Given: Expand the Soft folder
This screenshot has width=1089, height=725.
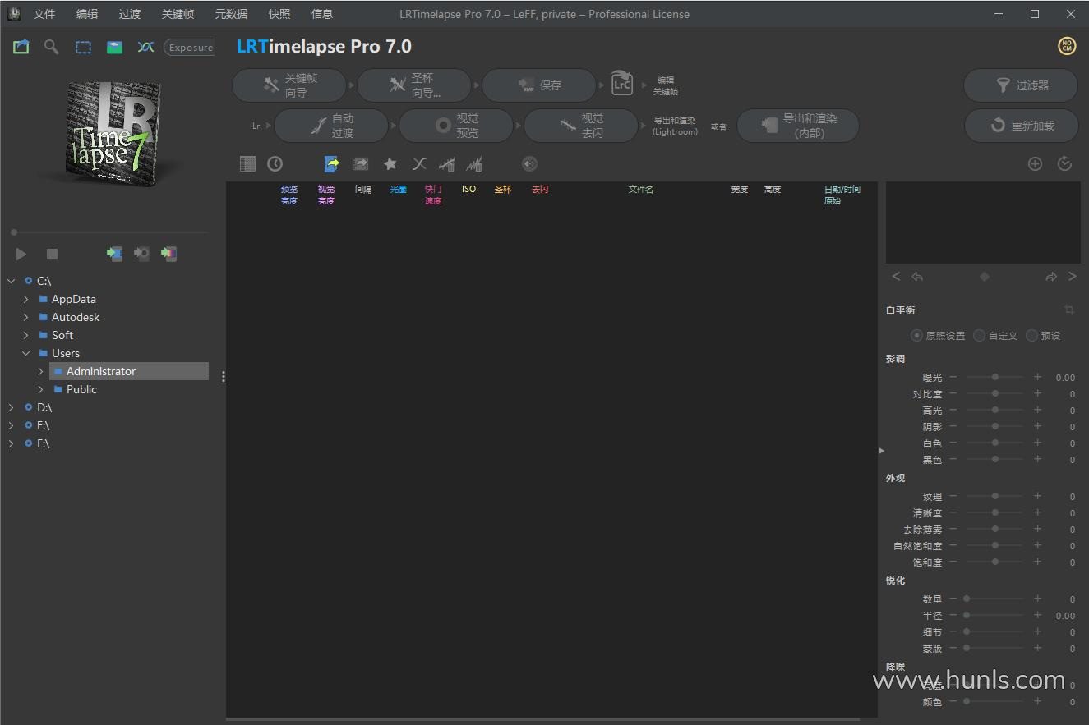Looking at the screenshot, I should pyautogui.click(x=25, y=335).
